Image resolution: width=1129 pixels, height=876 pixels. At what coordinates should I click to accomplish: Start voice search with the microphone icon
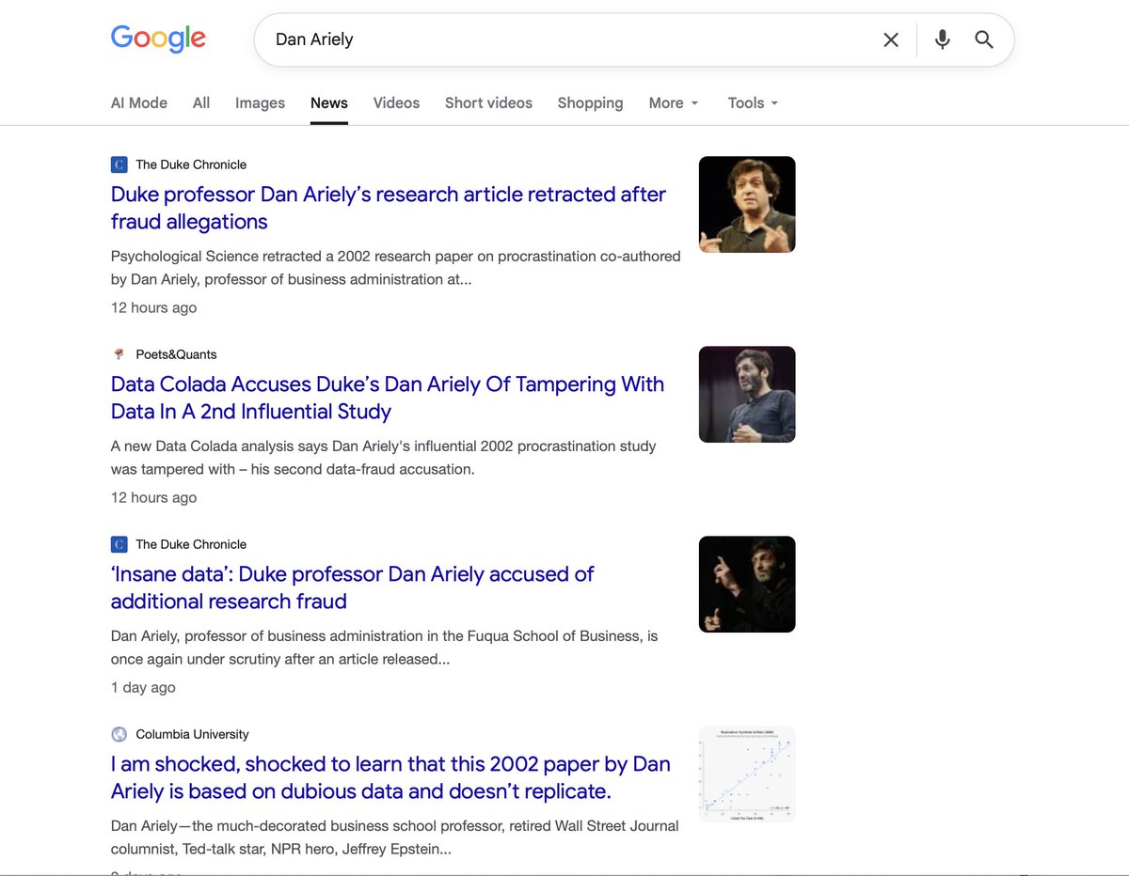942,39
